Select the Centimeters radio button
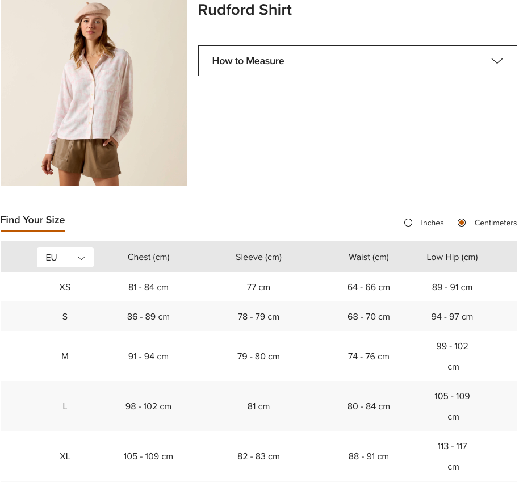The width and height of the screenshot is (519, 482). tap(462, 223)
